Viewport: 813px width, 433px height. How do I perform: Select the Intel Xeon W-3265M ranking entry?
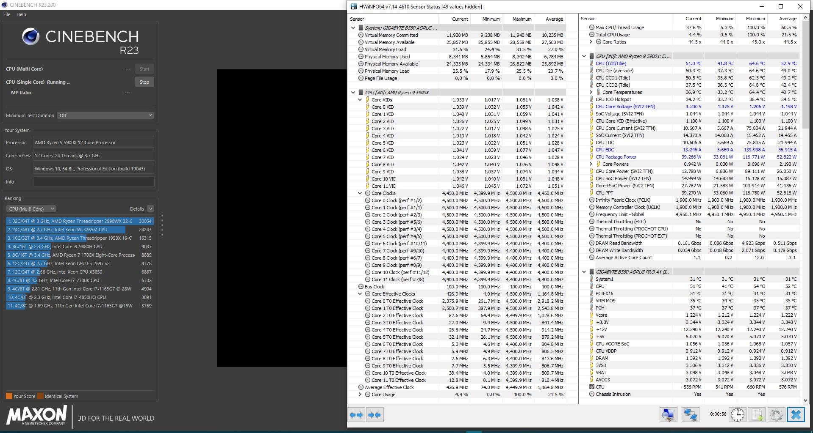click(x=80, y=230)
